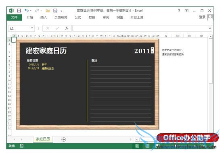Click the 建宏家庭日历 calendar title
Screen dimensions: 222x153
pos(46,51)
